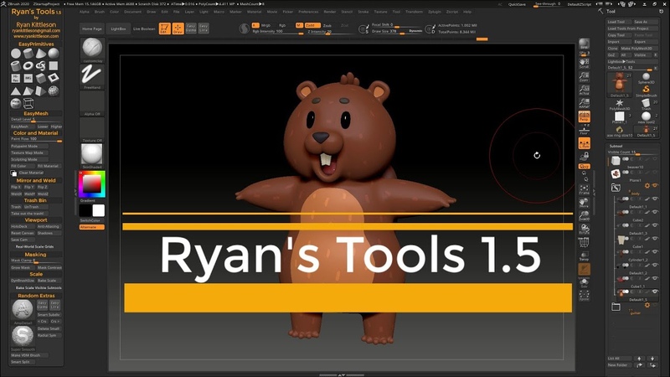This screenshot has height=377, width=670.
Task: Click the Fill Color button
Action: click(23, 166)
